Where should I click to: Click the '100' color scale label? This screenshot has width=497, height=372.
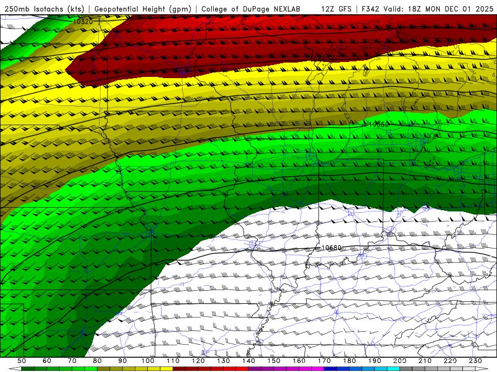click(148, 361)
